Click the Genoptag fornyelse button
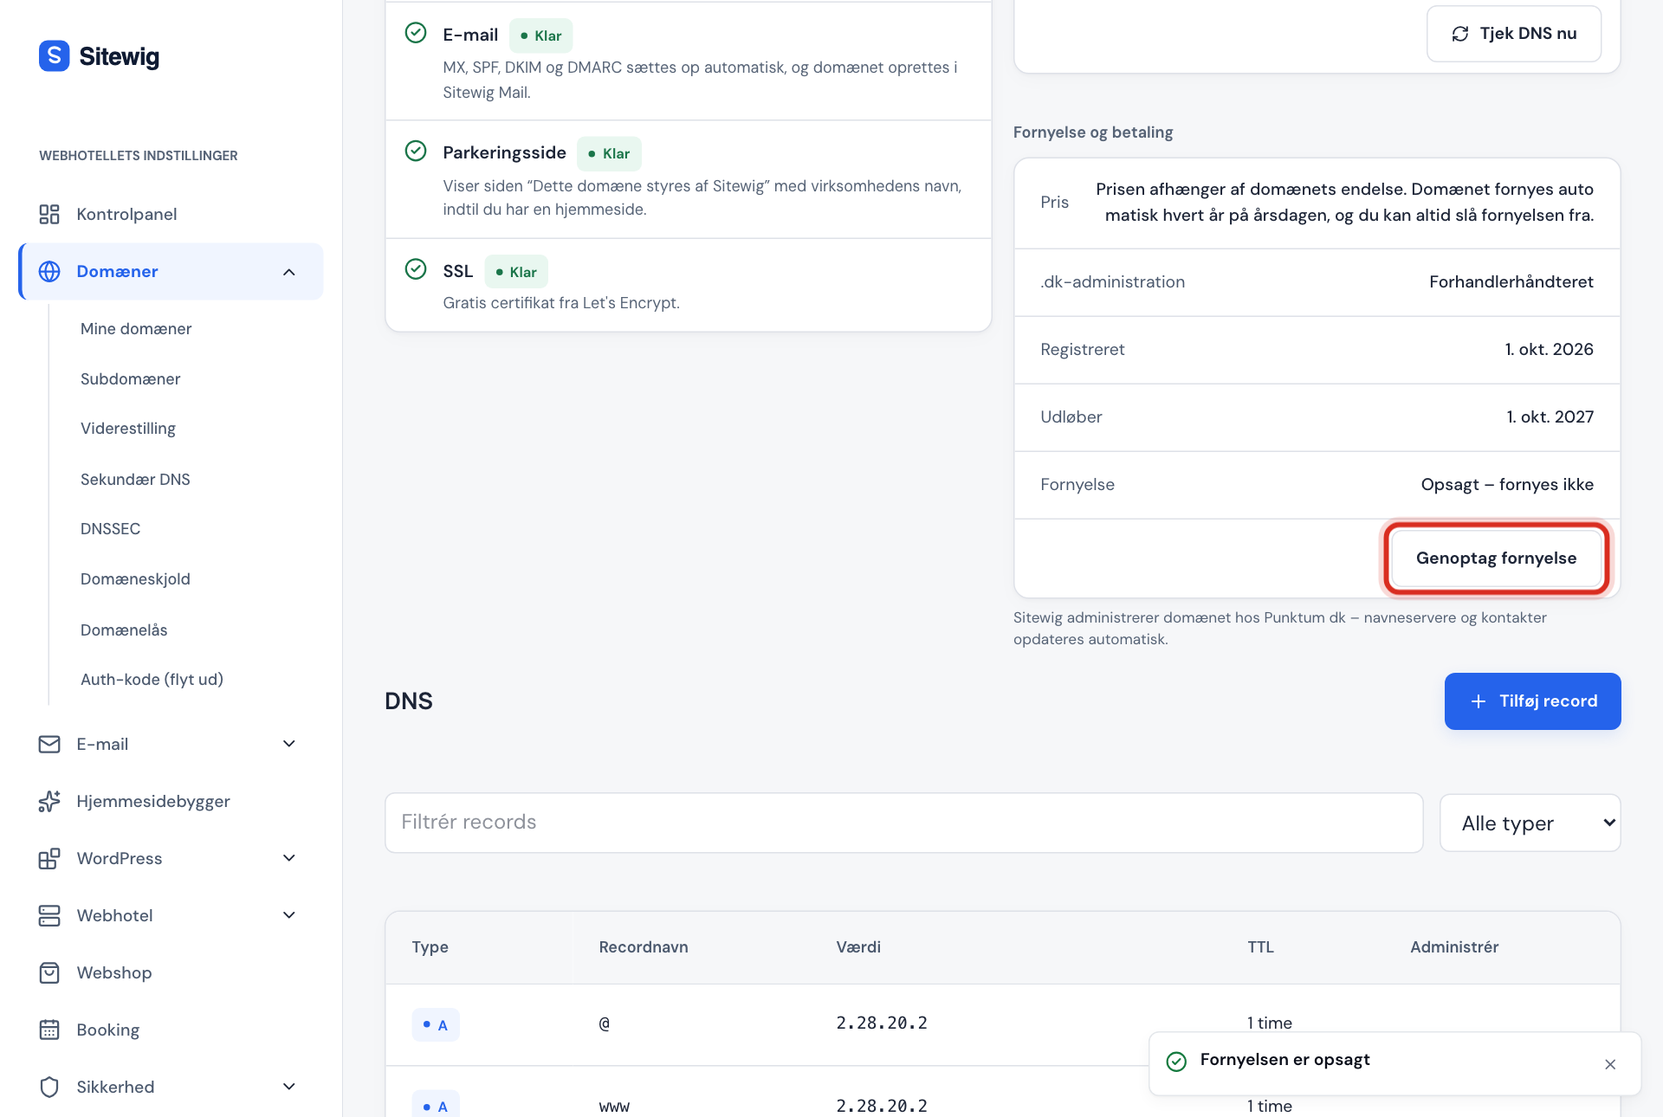The image size is (1663, 1117). (1496, 558)
